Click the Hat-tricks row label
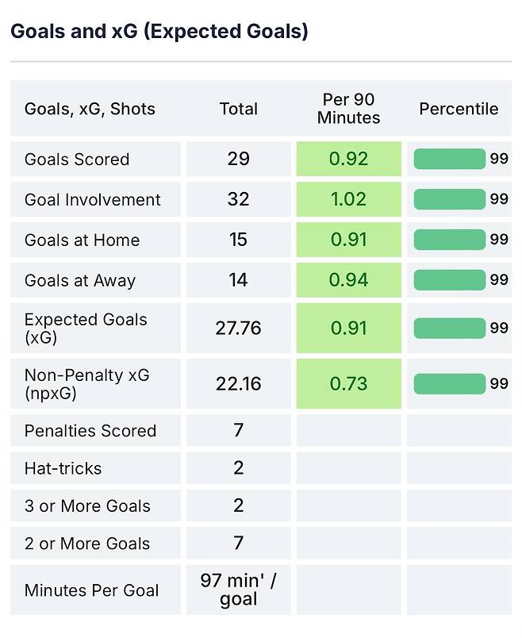Image resolution: width=522 pixels, height=638 pixels. [x=63, y=468]
